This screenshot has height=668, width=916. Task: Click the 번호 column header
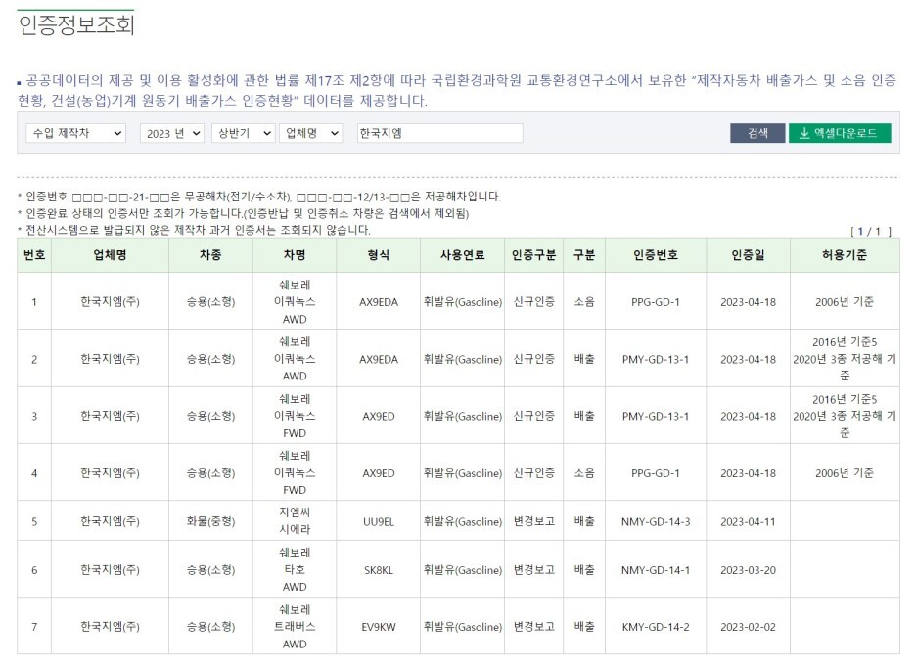tap(34, 255)
